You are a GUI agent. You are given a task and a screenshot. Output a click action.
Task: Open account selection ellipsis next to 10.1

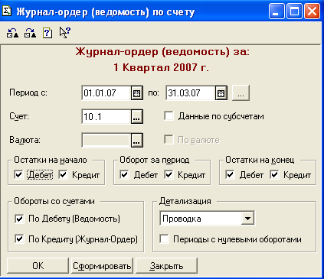(137, 117)
